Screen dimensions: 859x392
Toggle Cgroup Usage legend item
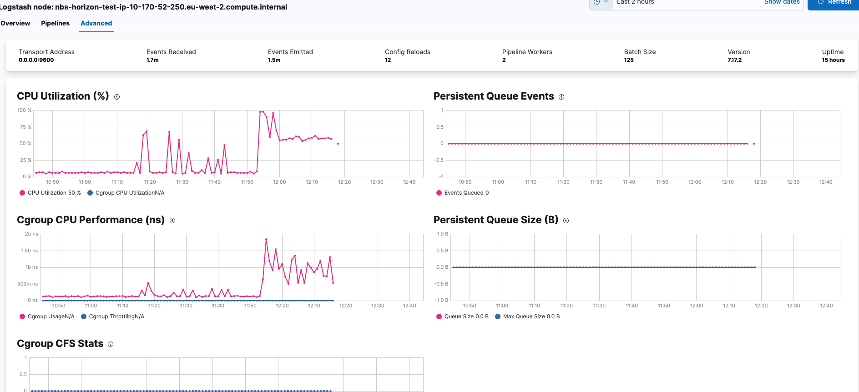[x=47, y=317]
